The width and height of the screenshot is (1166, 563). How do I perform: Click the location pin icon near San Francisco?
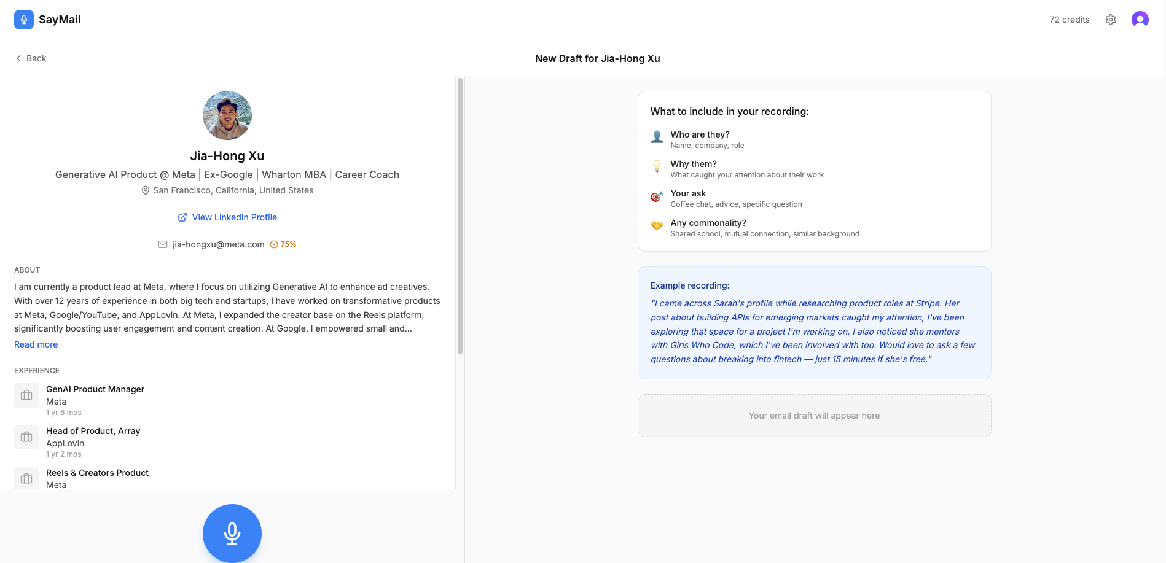coord(146,190)
